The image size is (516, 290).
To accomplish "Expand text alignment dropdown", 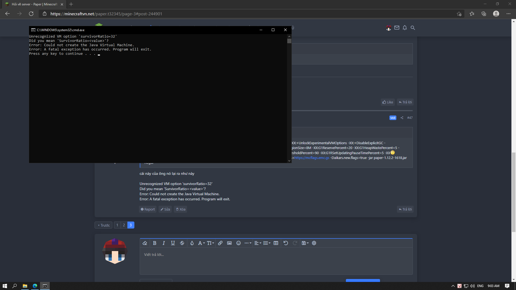I will [258, 243].
